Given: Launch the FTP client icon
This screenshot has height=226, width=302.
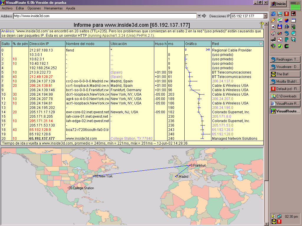Looking at the screenshot, I should click(x=287, y=27).
